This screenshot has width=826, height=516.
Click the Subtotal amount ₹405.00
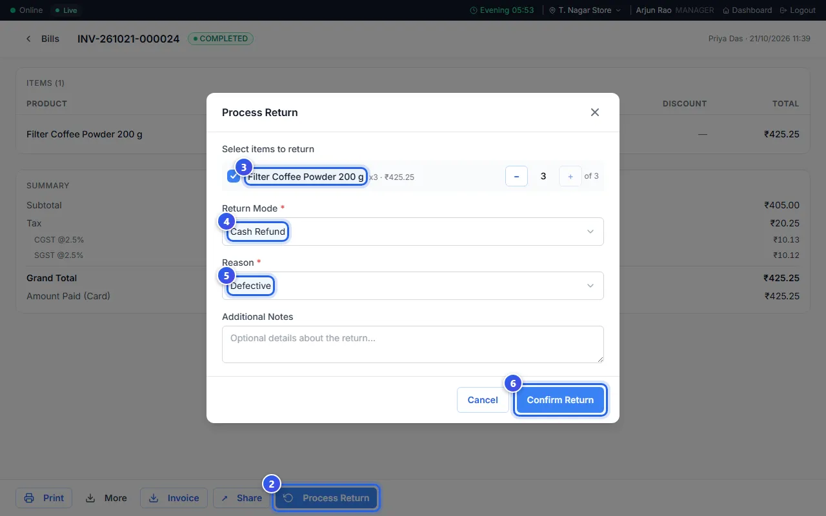point(781,205)
